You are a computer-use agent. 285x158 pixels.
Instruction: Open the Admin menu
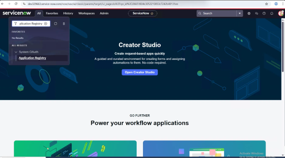104,13
